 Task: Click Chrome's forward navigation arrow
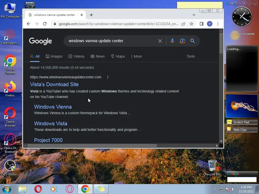coord(37,24)
